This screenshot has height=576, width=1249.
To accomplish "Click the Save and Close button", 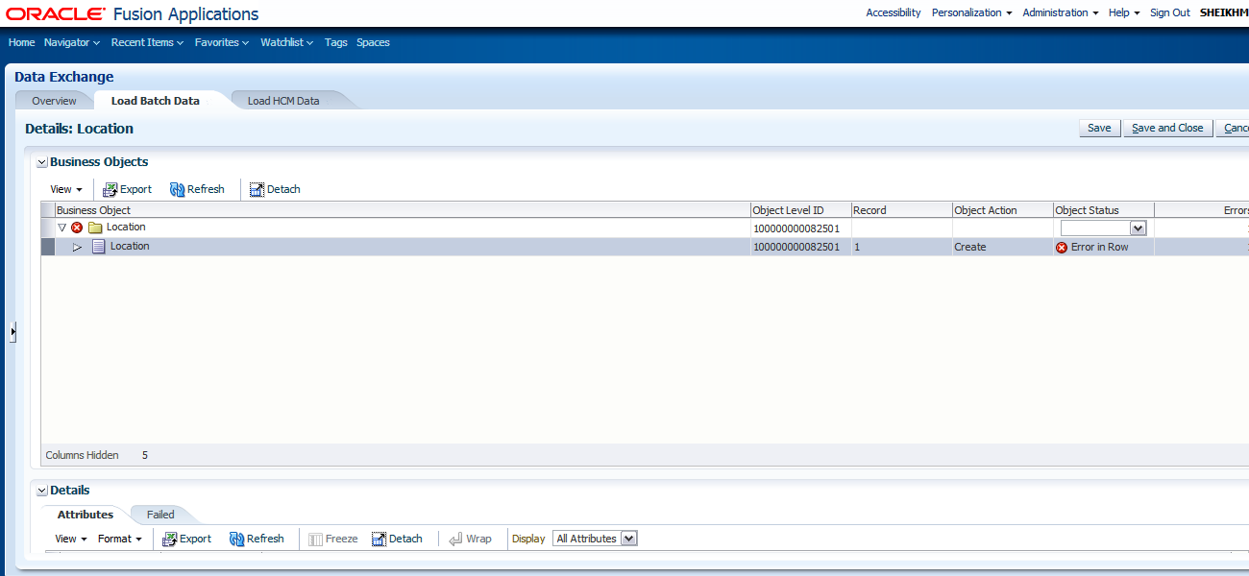I will (x=1167, y=127).
